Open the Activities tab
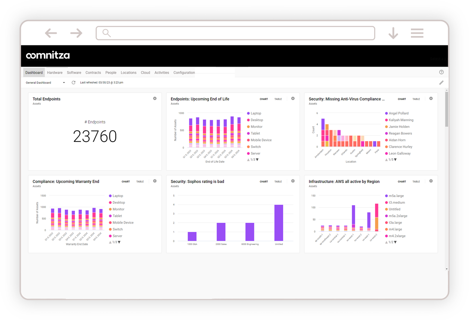Viewport: 469px width, 320px height. [162, 72]
